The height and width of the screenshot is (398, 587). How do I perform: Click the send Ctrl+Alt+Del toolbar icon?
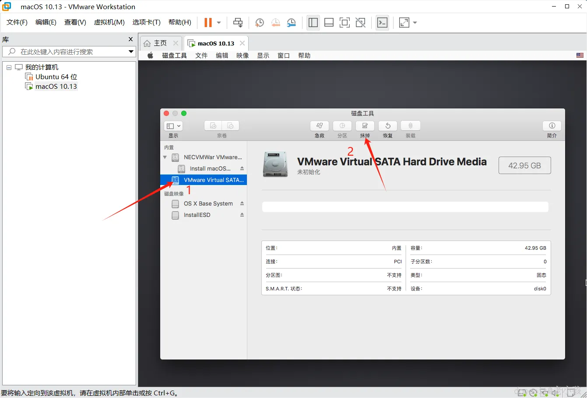click(x=238, y=23)
